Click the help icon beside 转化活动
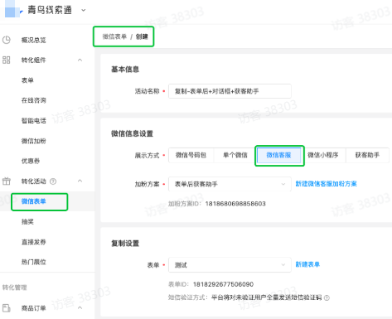The width and height of the screenshot is (392, 319). (x=53, y=181)
